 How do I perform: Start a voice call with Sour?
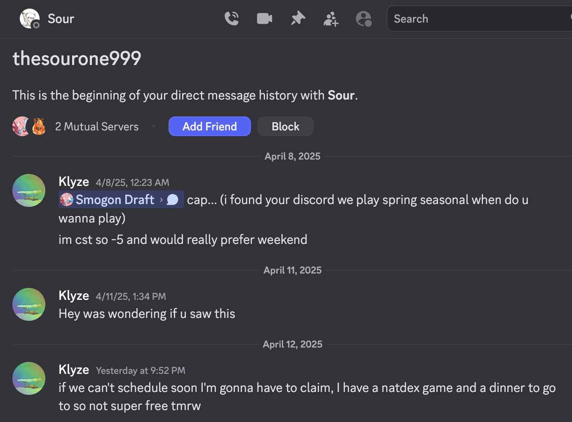(x=232, y=19)
